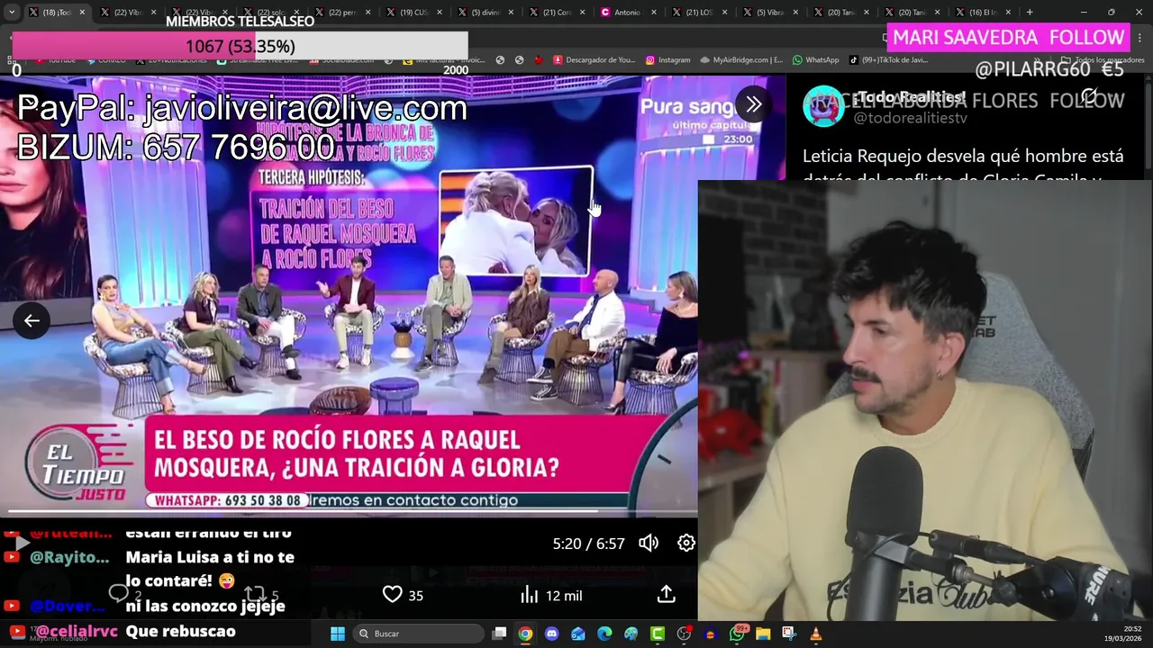Image resolution: width=1153 pixels, height=648 pixels.
Task: Click the taskbar Buscar search box
Action: tap(418, 634)
